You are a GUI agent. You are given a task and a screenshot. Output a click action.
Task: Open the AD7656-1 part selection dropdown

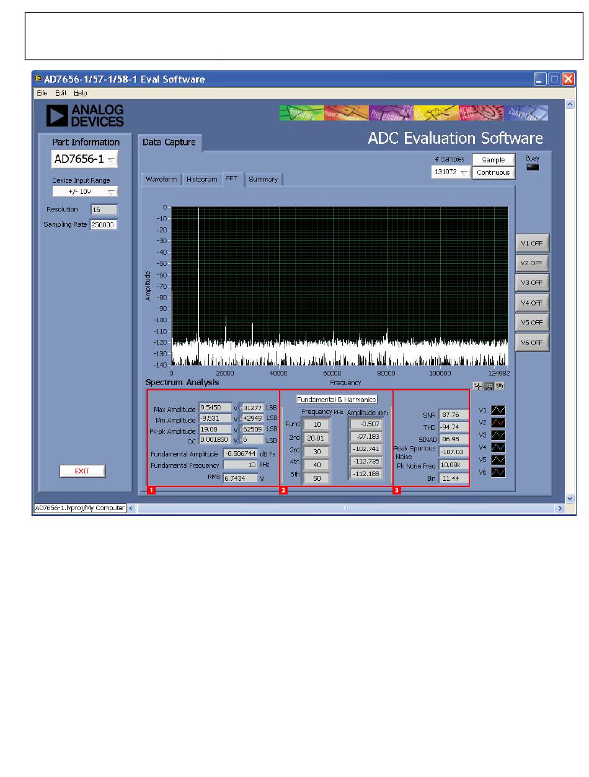tap(85, 159)
